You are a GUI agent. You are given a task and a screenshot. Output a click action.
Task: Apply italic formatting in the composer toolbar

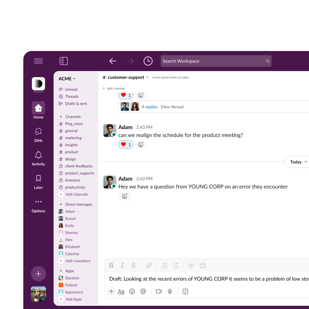tap(122, 265)
